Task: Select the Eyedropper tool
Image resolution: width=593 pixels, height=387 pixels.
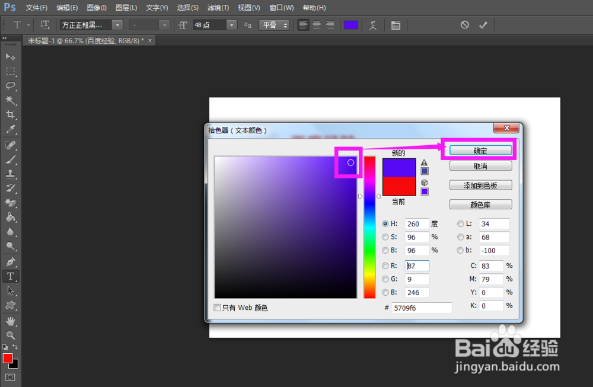Action: pyautogui.click(x=10, y=129)
